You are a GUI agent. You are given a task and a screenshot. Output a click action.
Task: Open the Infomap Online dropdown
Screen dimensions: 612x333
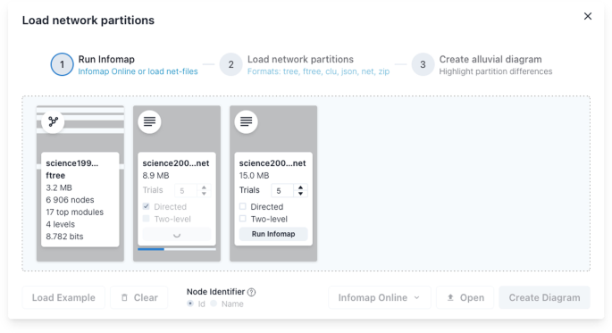(x=380, y=297)
